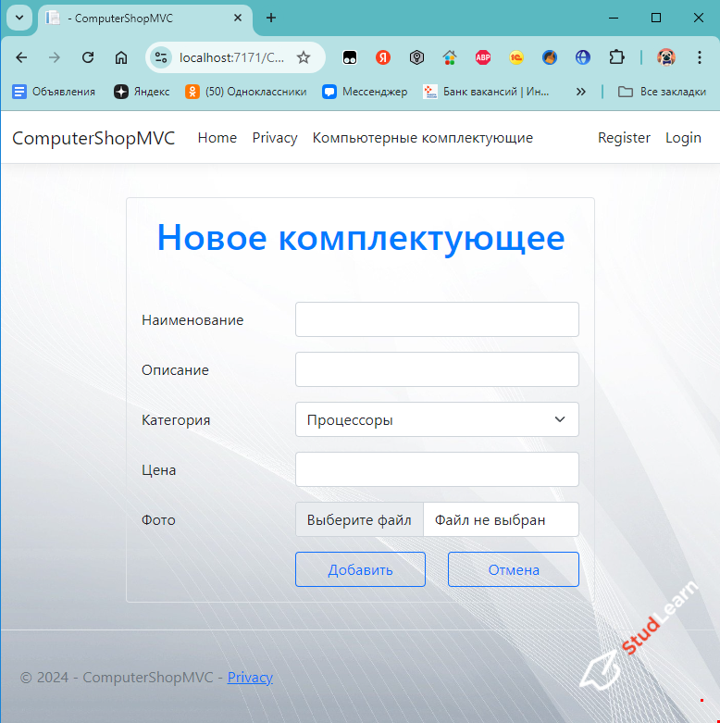Image resolution: width=720 pixels, height=723 pixels.
Task: Click the yellow 1C extension icon
Action: click(x=516, y=57)
